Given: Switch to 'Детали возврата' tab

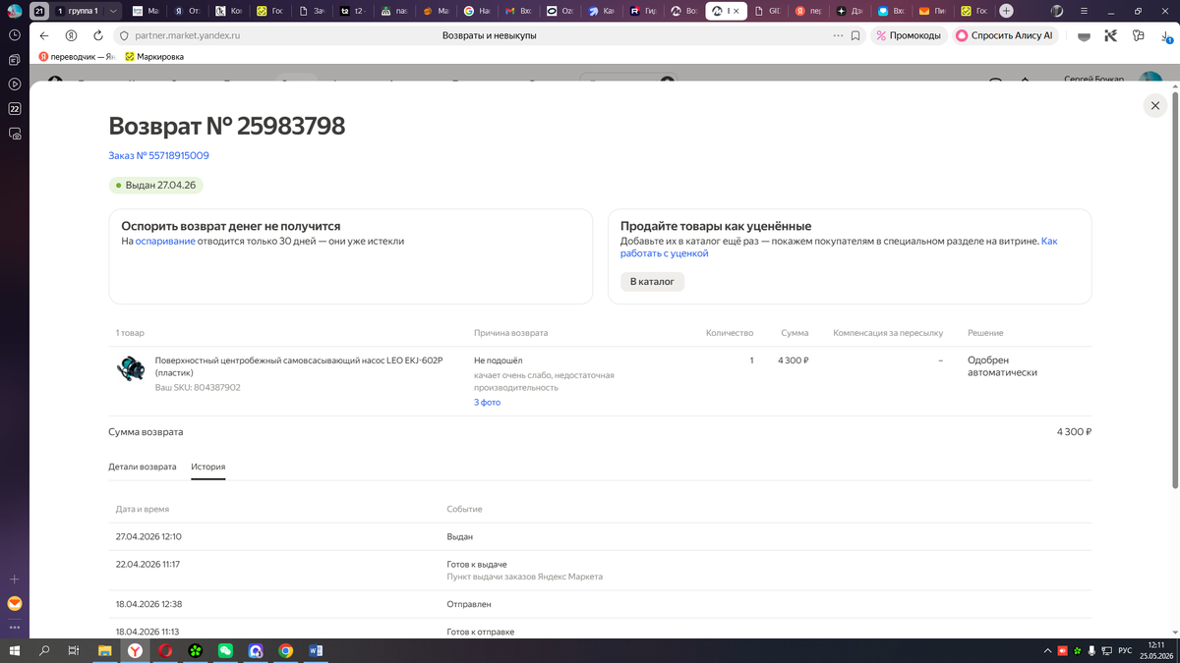Looking at the screenshot, I should click(x=143, y=467).
